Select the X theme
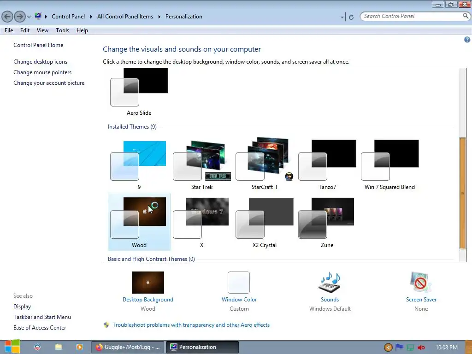The image size is (472, 354). point(202,222)
